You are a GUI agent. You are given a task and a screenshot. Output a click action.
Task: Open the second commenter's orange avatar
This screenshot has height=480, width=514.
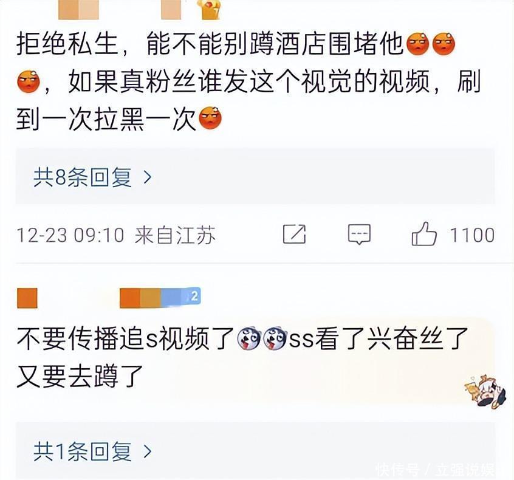tap(27, 298)
